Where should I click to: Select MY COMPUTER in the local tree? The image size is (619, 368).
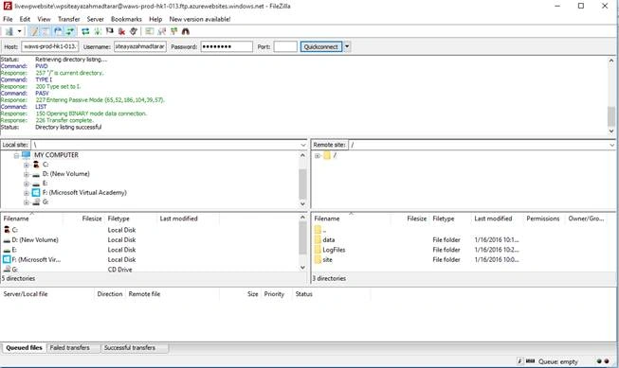tap(56, 155)
